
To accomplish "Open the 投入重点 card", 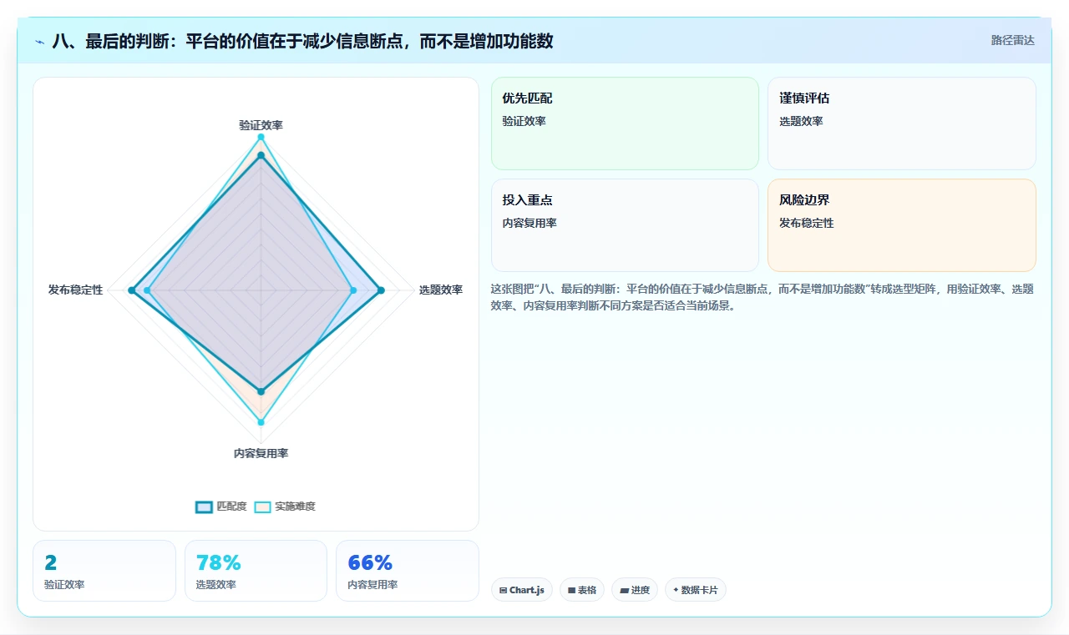I will [625, 225].
